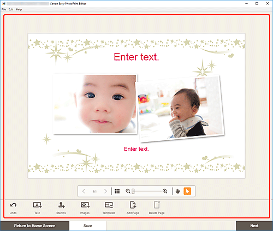The height and width of the screenshot is (231, 273).
Task: Click the zoom out magnifier
Action: click(x=128, y=191)
